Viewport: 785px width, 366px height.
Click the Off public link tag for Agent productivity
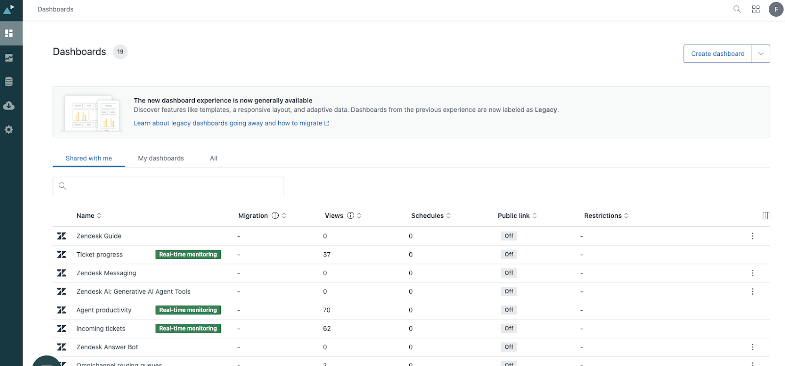pyautogui.click(x=509, y=310)
